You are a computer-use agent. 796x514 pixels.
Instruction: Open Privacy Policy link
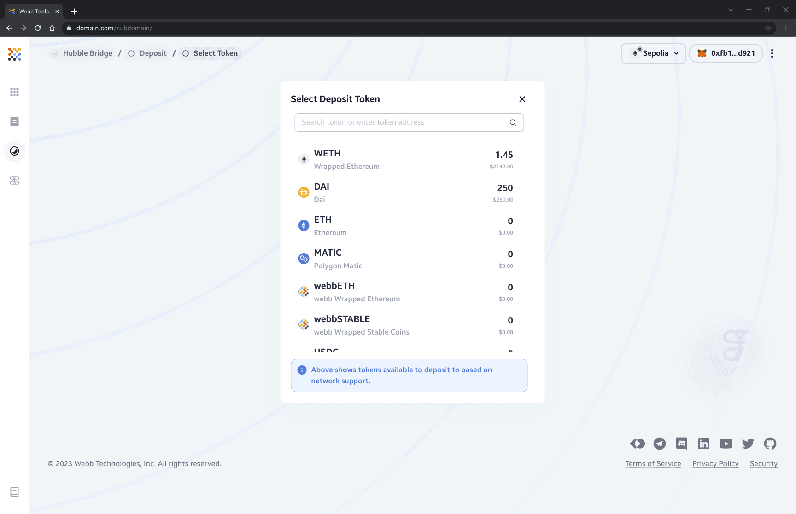(x=715, y=464)
